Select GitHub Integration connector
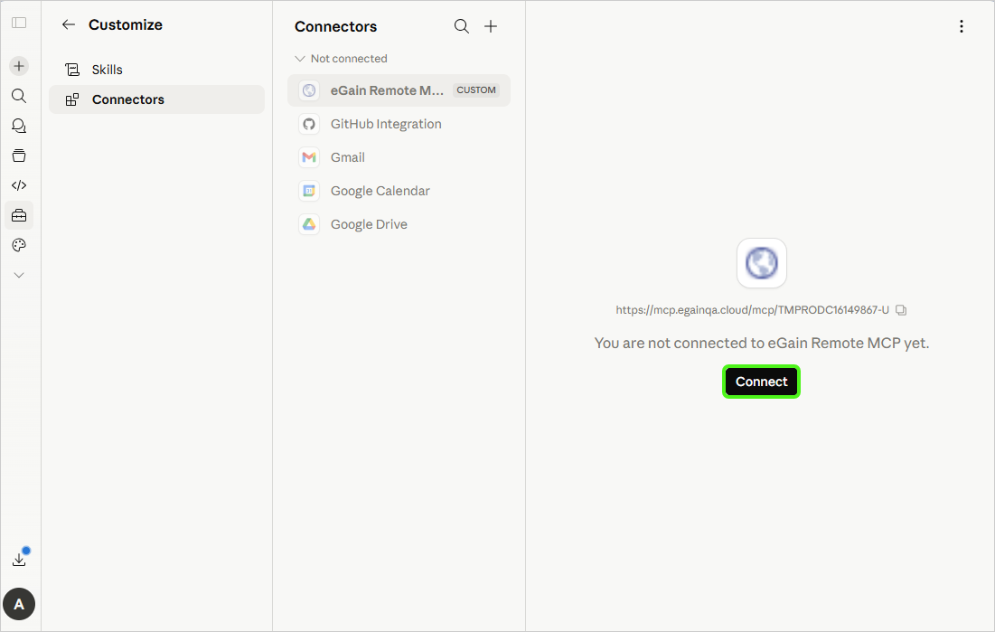Viewport: 995px width, 632px height. (x=399, y=124)
